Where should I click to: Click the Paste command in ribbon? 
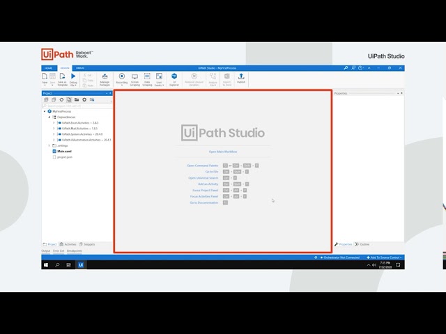(89, 86)
